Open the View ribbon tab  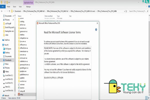pyautogui.click(x=20, y=6)
